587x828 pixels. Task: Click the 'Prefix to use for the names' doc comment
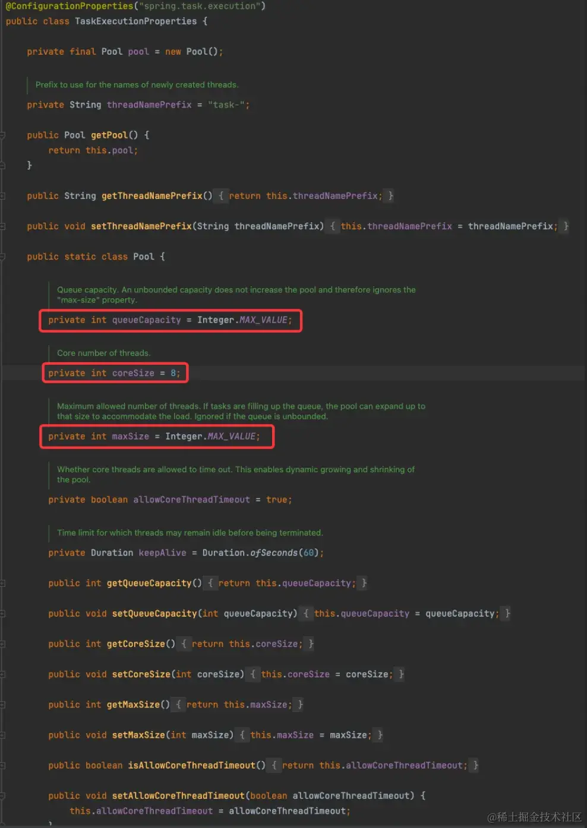pos(137,85)
